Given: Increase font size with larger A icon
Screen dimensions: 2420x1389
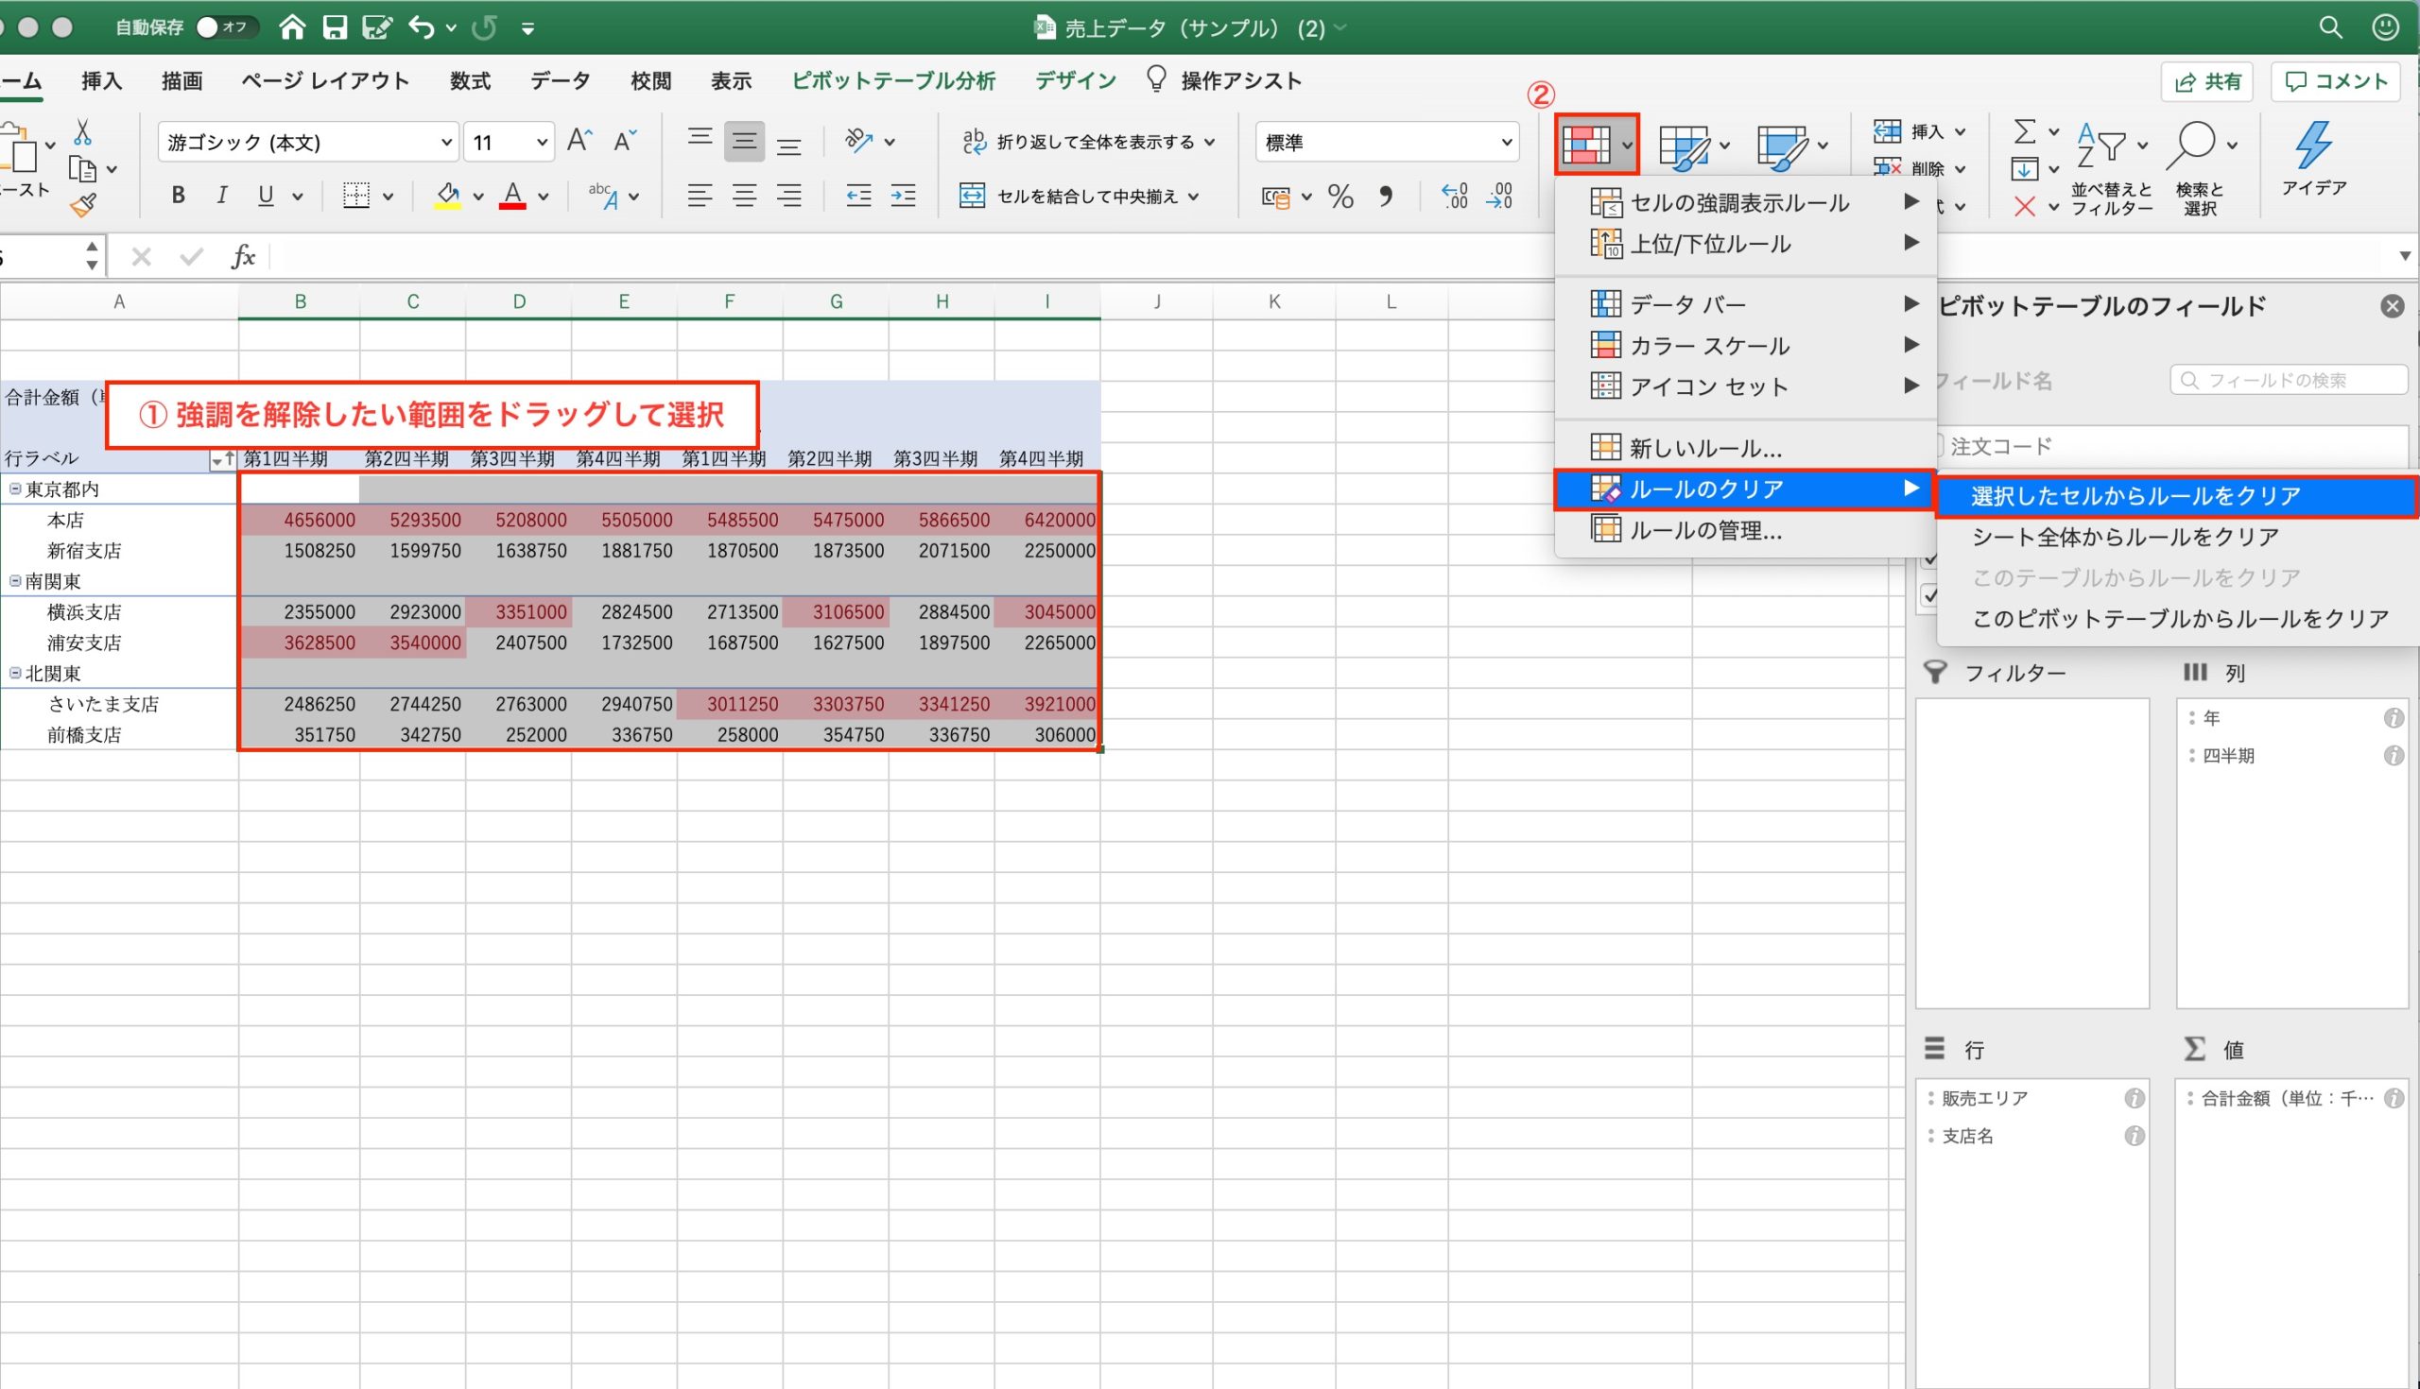Looking at the screenshot, I should click(579, 141).
